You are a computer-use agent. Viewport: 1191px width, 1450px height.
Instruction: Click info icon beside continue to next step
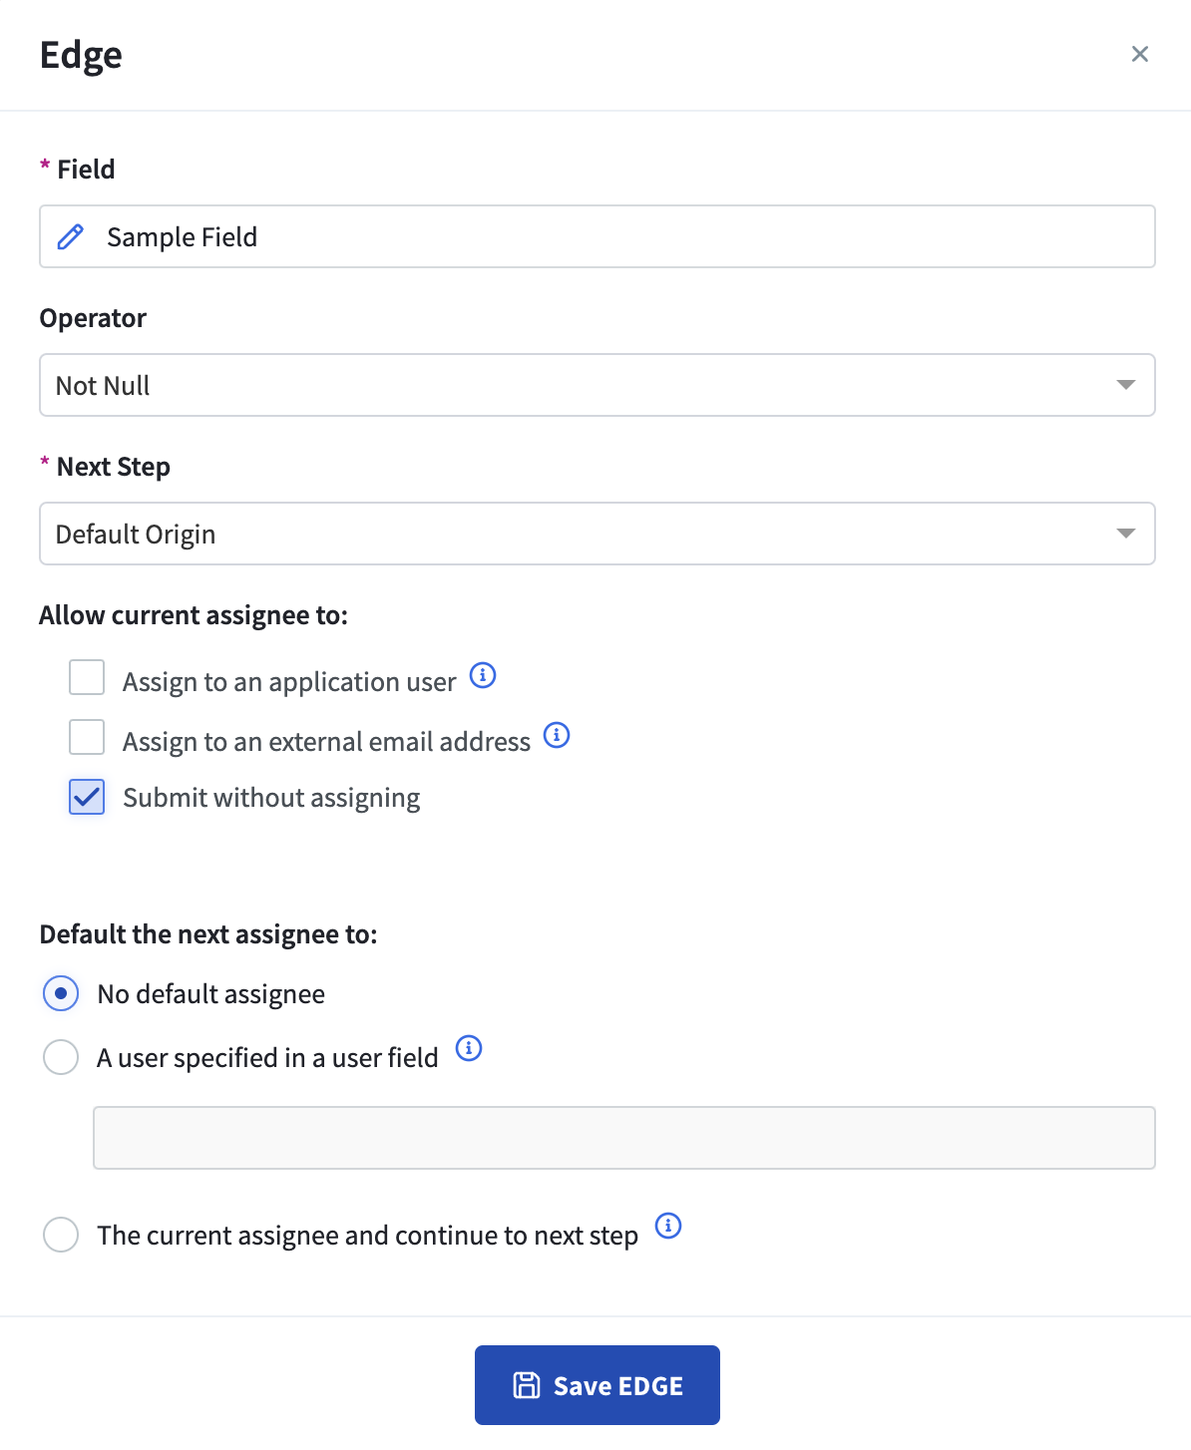click(668, 1226)
